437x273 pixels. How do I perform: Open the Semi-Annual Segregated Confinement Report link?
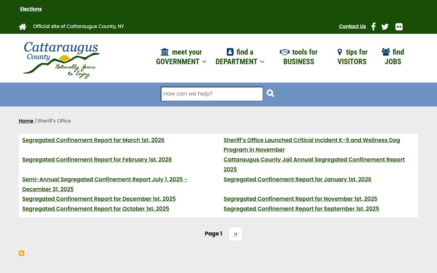tap(104, 184)
